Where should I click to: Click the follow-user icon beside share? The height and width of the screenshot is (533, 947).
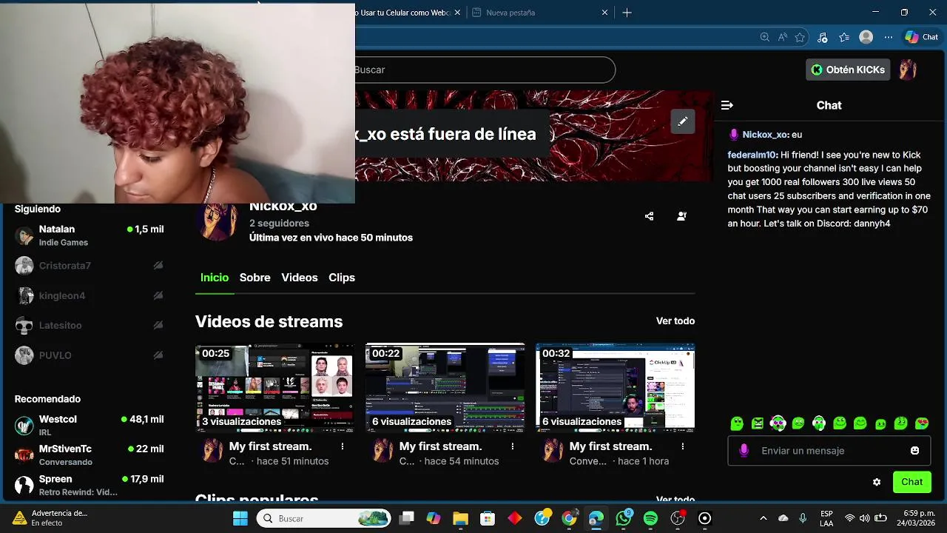(x=681, y=216)
